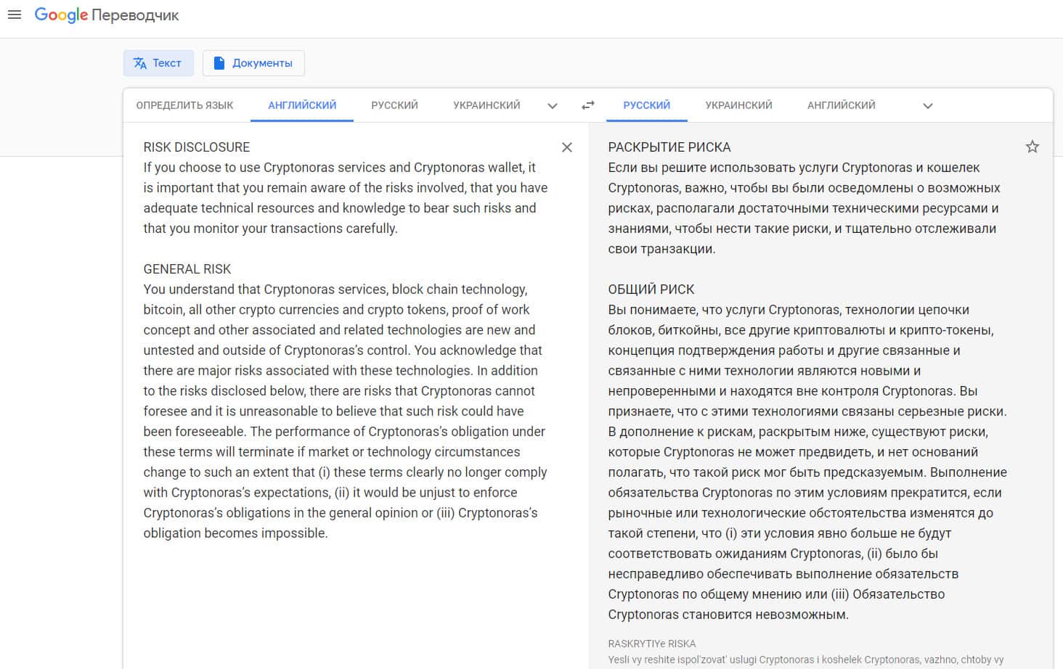Swap source and target languages
Screen dimensions: 1063x669
pyautogui.click(x=588, y=105)
